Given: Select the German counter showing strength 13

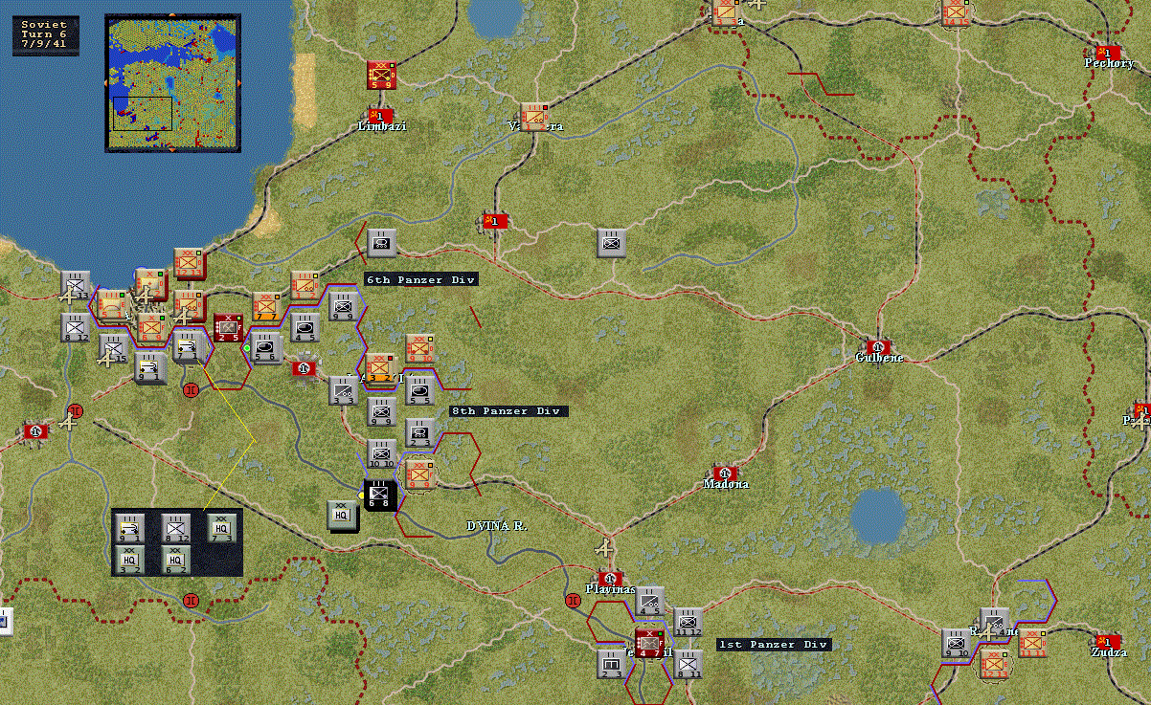Looking at the screenshot, I should tap(75, 285).
